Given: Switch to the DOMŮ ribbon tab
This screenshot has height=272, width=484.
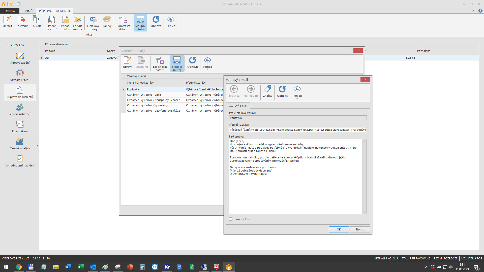Looking at the screenshot, I should click(x=28, y=11).
